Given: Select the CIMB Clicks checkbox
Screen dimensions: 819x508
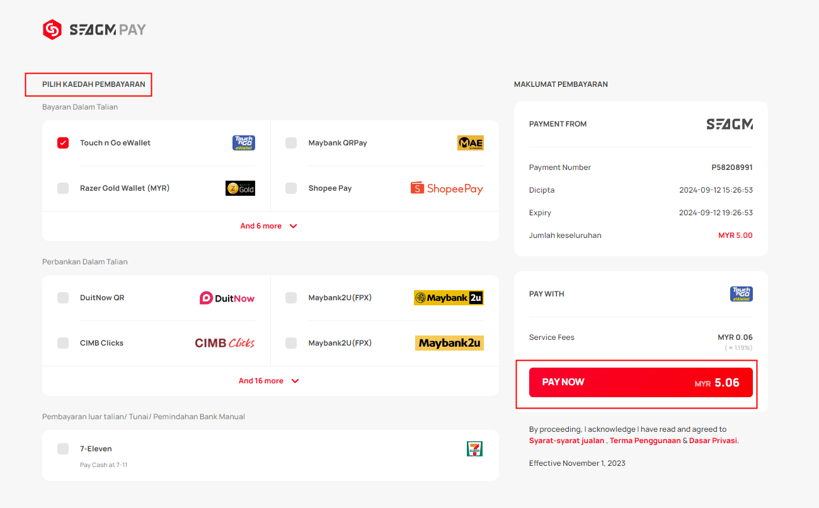Looking at the screenshot, I should 63,343.
